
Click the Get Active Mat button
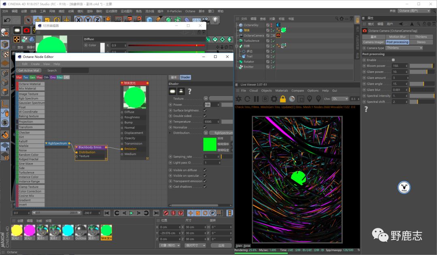click(x=29, y=70)
